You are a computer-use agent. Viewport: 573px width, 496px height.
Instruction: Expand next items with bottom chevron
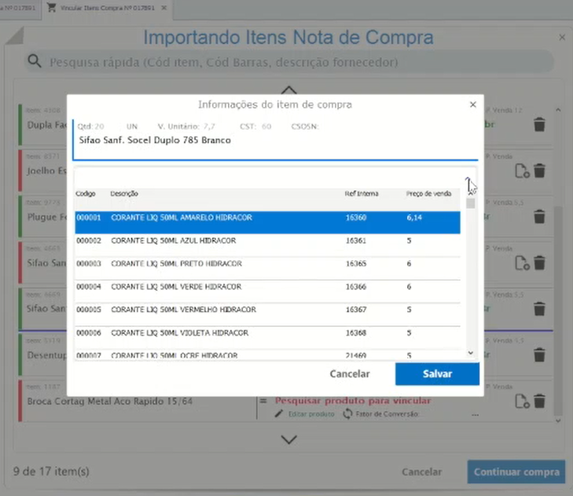click(x=288, y=439)
